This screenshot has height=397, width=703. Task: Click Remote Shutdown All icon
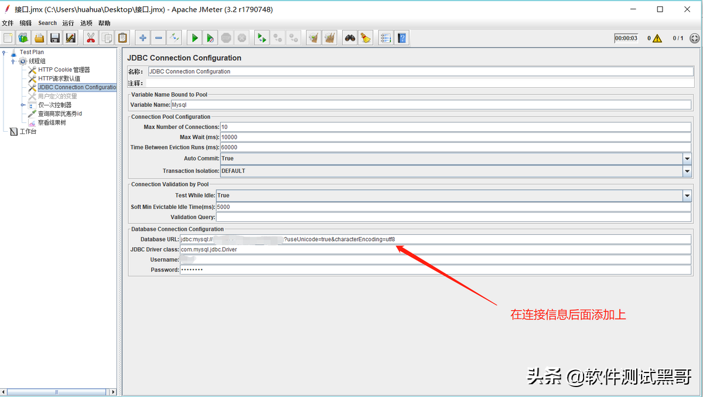(x=294, y=38)
